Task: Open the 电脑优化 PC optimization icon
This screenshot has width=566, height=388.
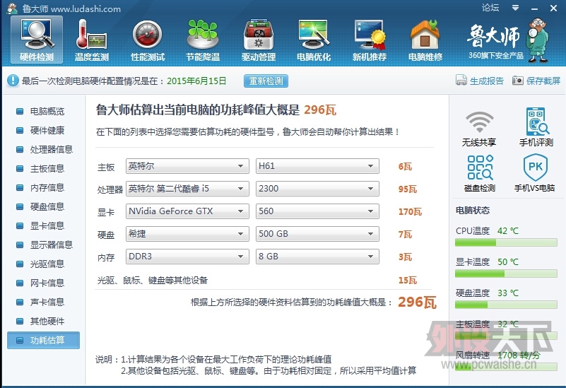Action: pos(314,40)
